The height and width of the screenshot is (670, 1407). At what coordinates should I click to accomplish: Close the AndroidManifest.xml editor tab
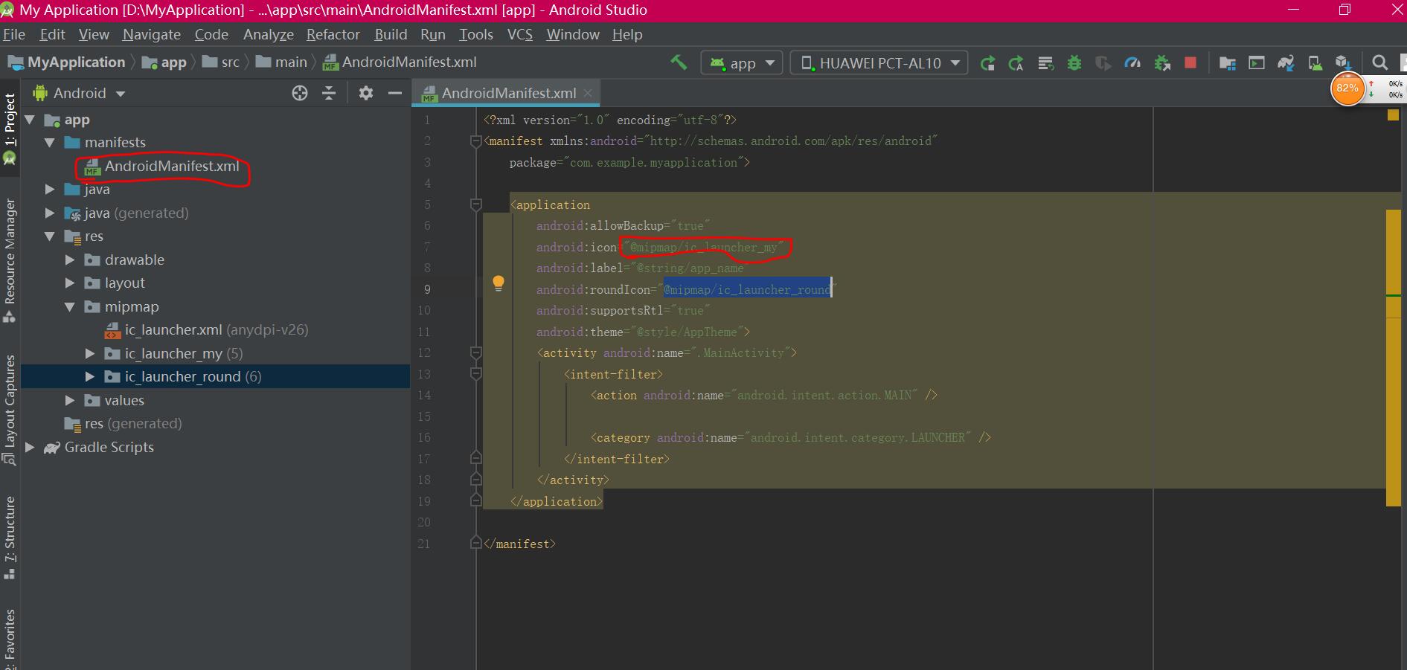588,93
